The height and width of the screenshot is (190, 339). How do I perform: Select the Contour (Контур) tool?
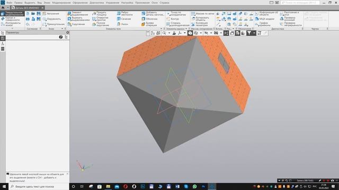click(173, 19)
